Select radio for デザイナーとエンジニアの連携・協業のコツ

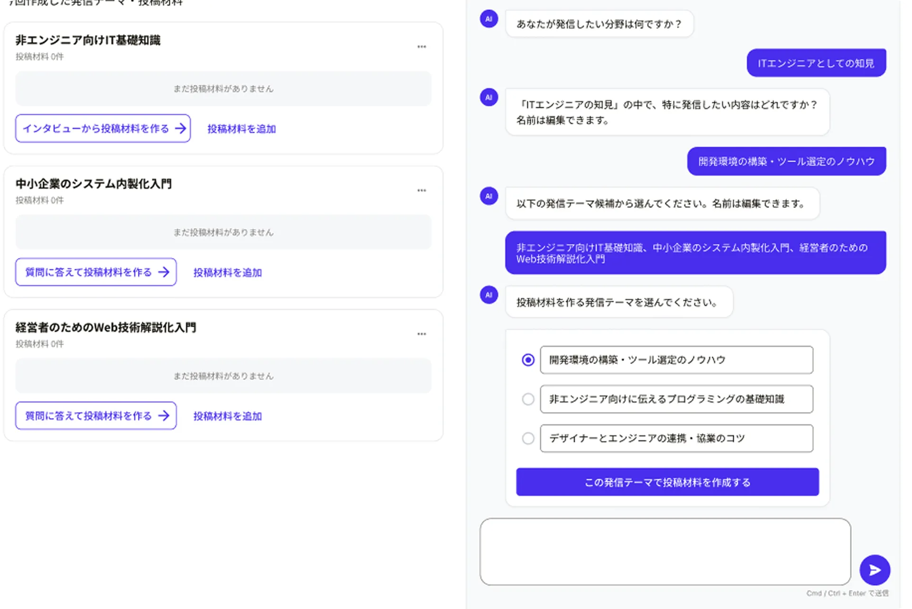[528, 439]
